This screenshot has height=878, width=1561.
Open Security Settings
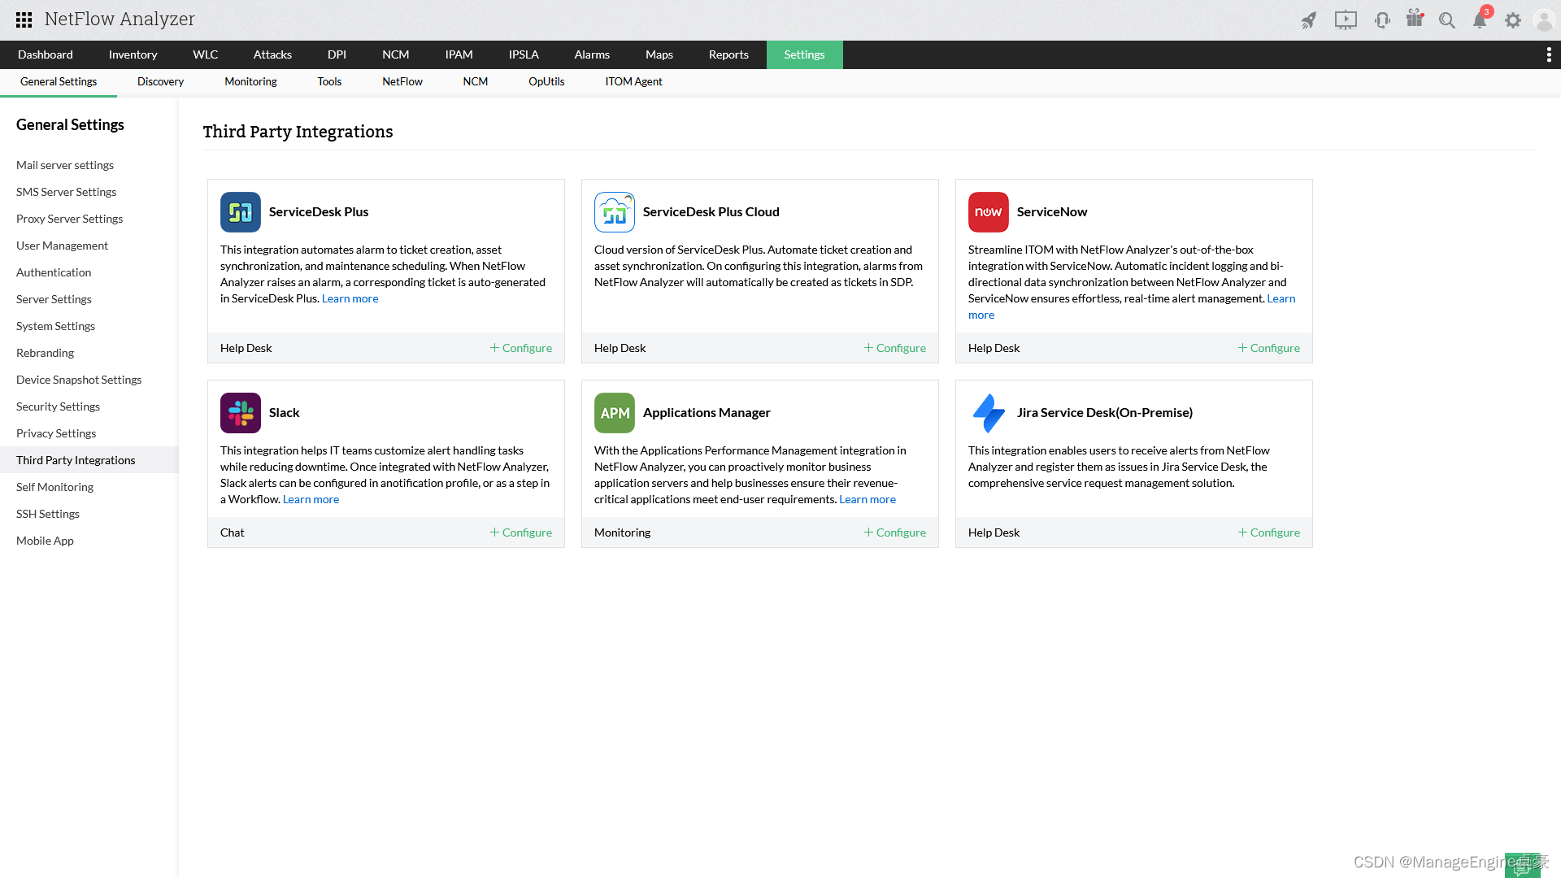click(58, 406)
